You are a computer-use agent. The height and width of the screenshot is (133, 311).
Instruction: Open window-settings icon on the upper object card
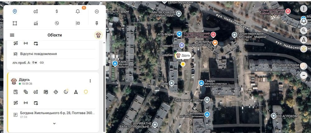[36, 44]
